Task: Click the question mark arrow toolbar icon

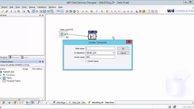Action: pyautogui.click(x=78, y=11)
